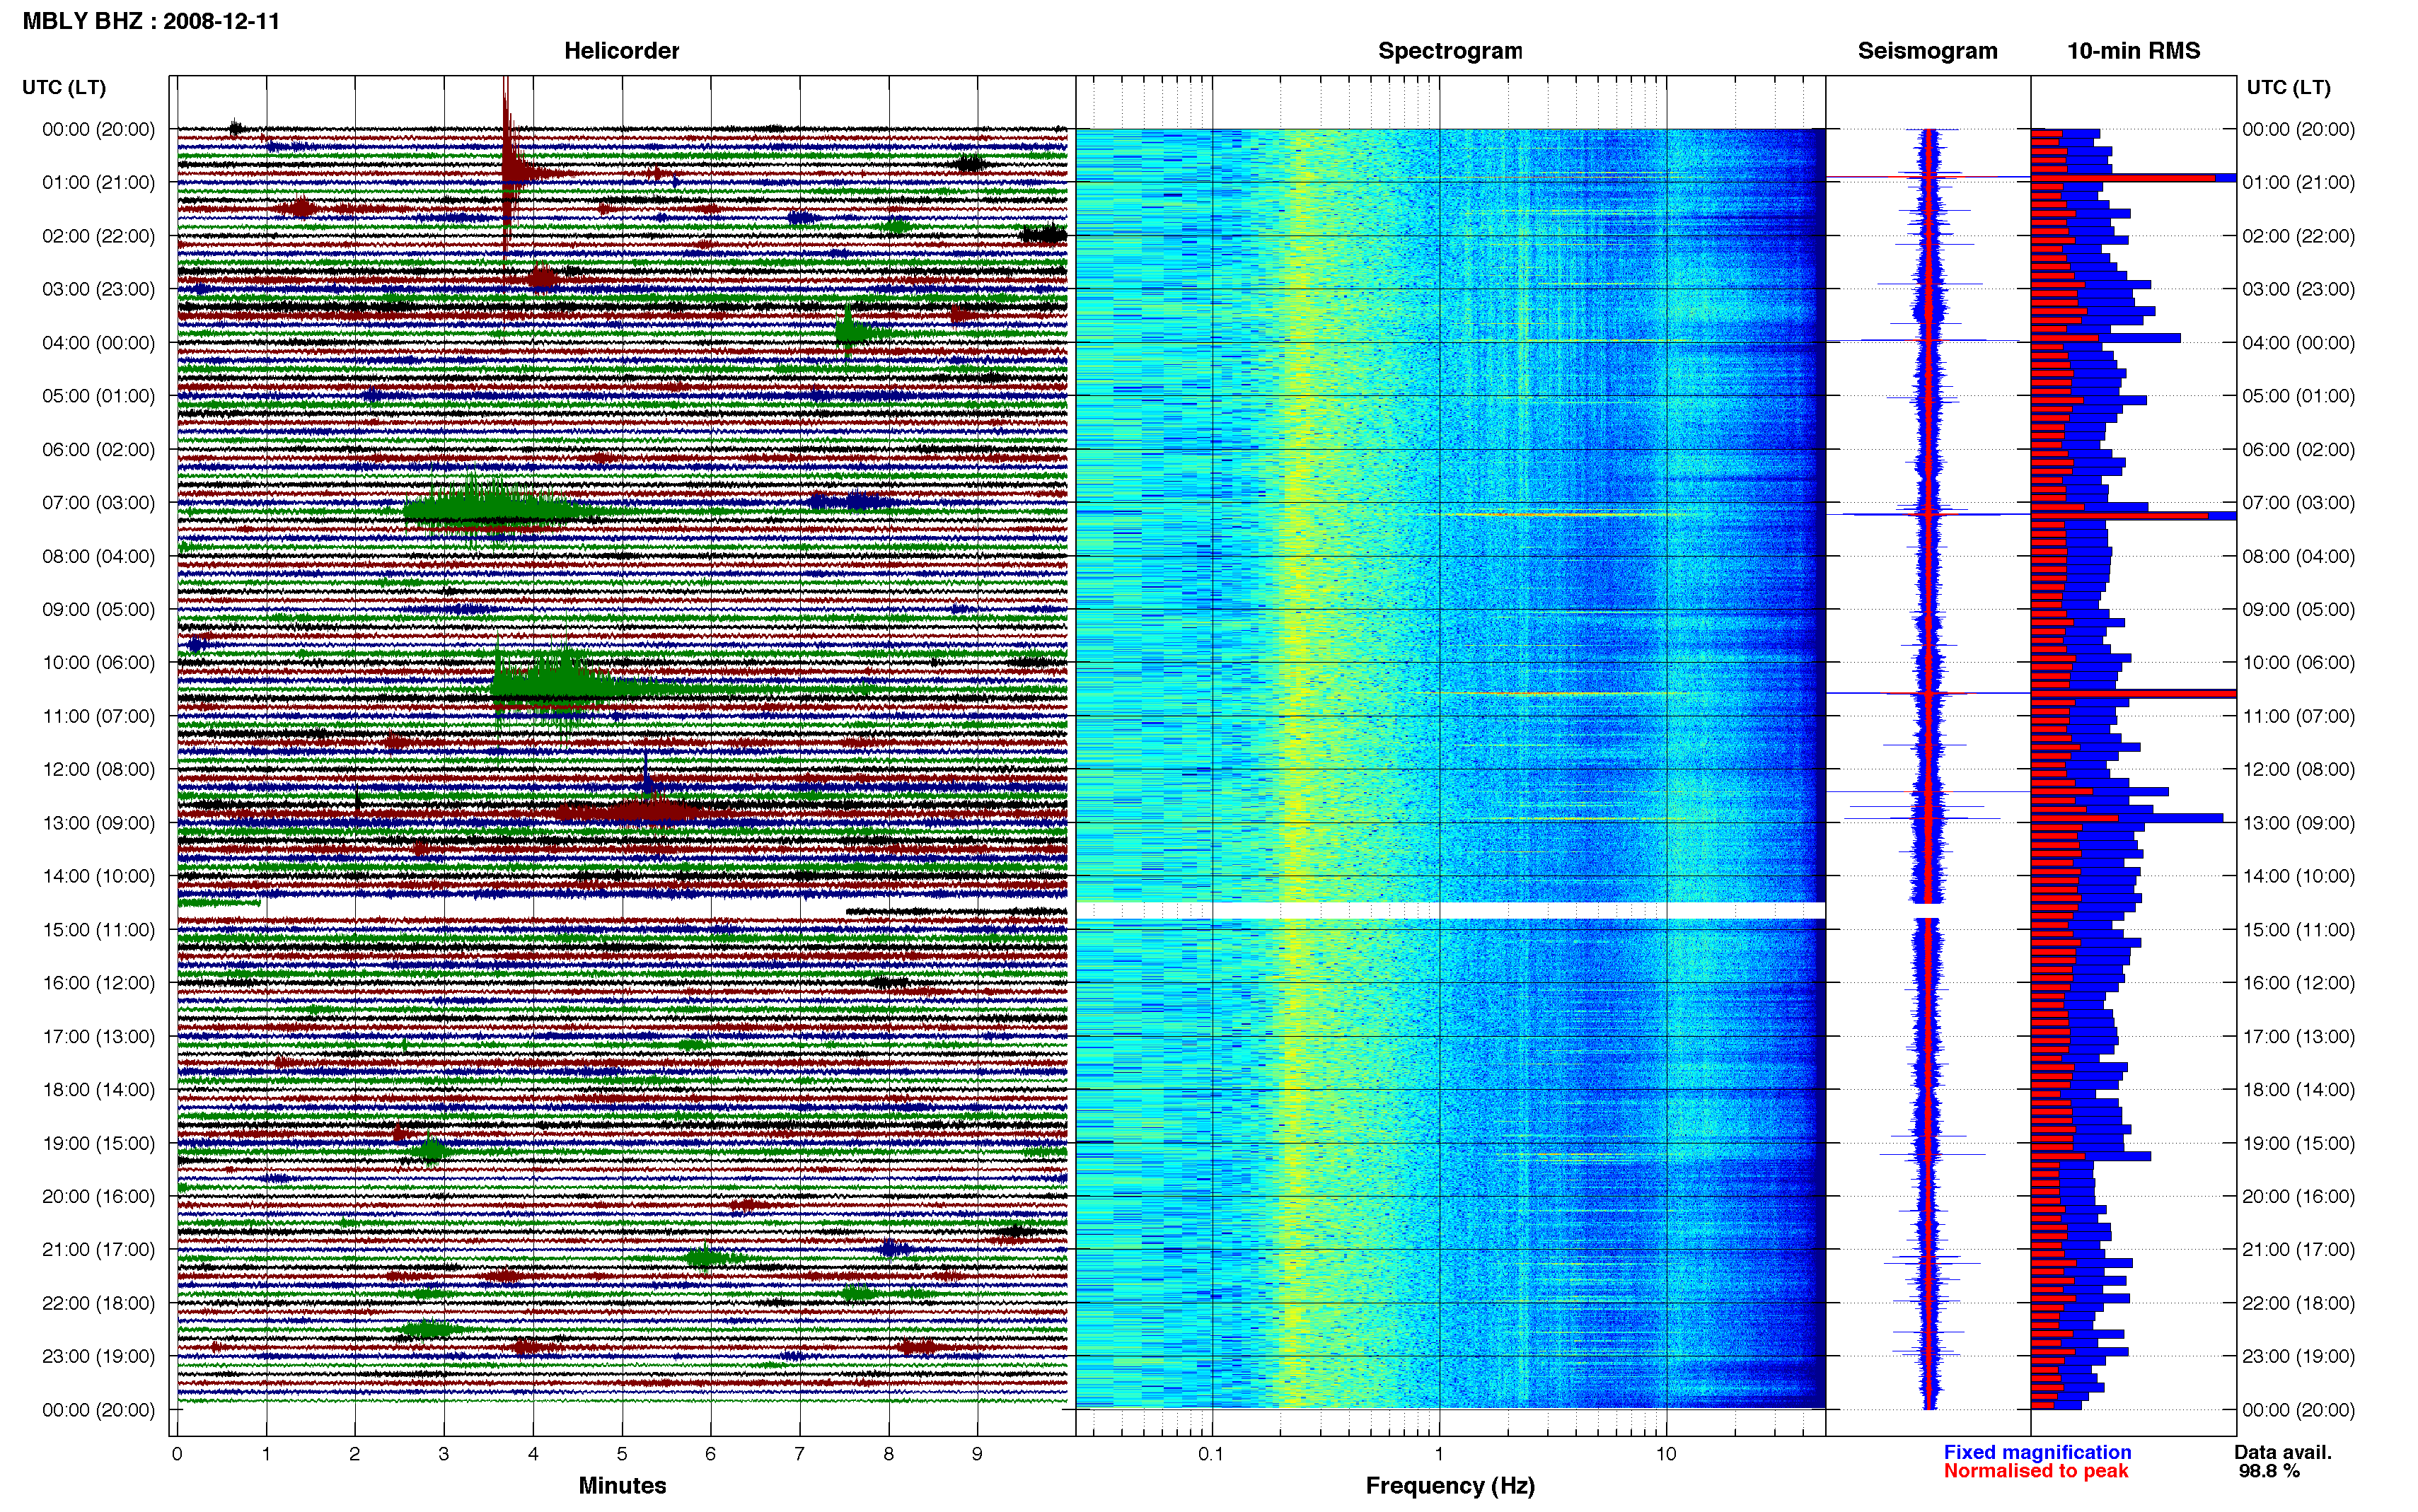2418x1512 pixels.
Task: Click the right '12:00 (08:00)' time label
Action: click(2298, 770)
